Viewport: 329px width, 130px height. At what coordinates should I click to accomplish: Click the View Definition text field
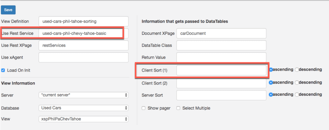point(83,21)
